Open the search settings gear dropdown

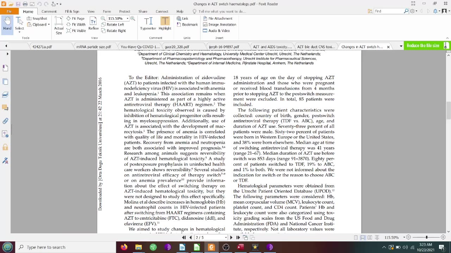click(x=414, y=11)
